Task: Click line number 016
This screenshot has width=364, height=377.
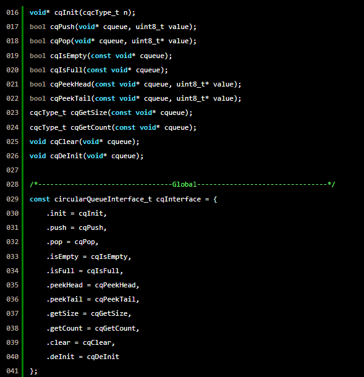Action: (x=12, y=12)
